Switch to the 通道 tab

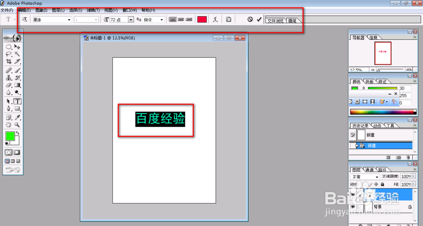pos(369,170)
